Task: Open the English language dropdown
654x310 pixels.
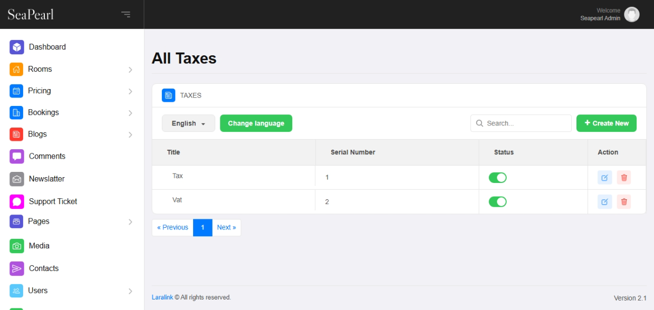Action: coord(188,123)
